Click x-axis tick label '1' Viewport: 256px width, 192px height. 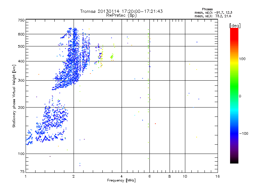pyautogui.click(x=26, y=176)
